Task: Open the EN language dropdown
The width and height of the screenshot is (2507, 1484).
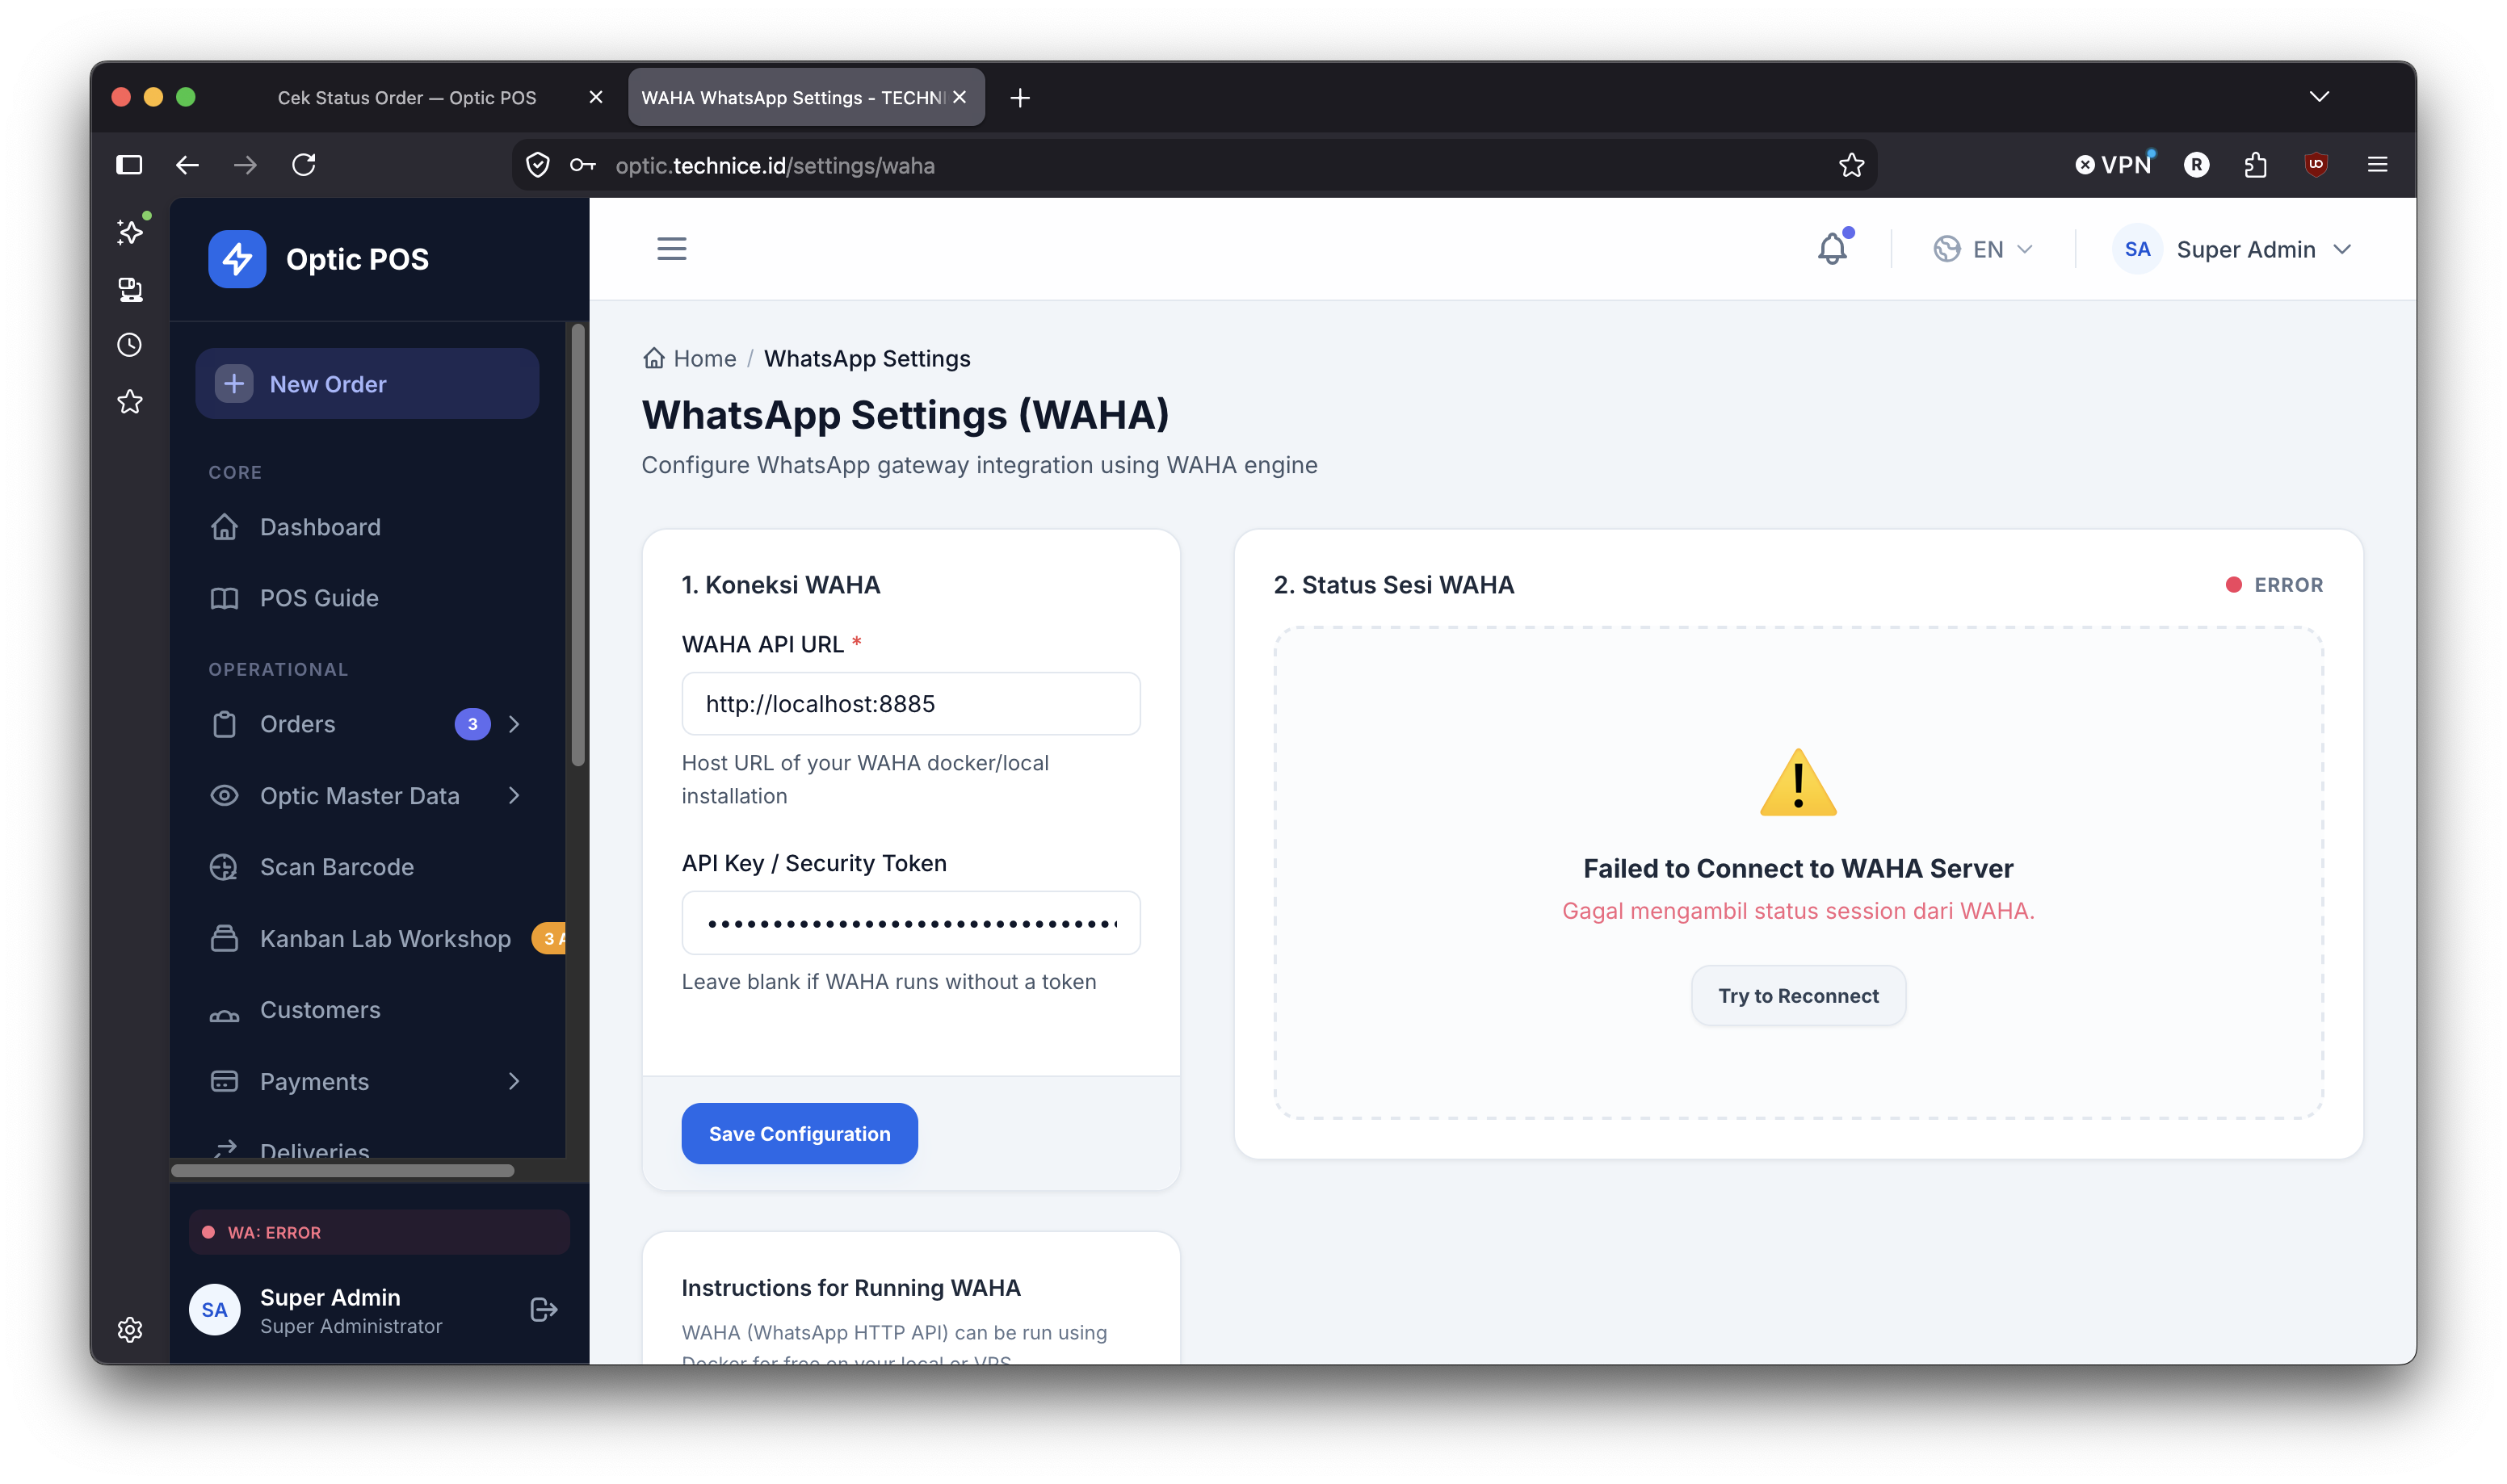Action: [x=1983, y=249]
